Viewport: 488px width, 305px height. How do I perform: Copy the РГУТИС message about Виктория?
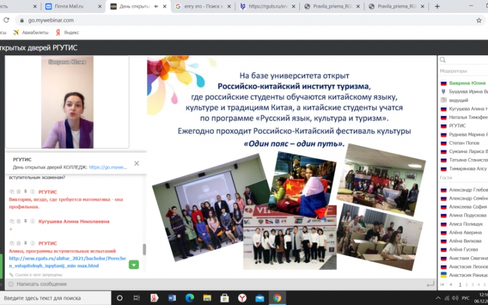click(12, 192)
